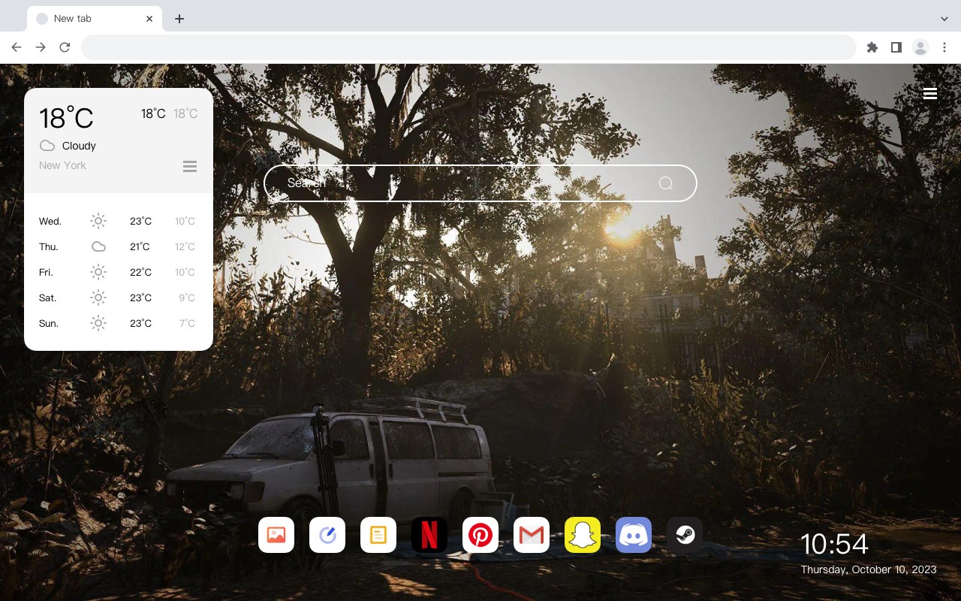Open the Snapchat shortcut
The image size is (961, 601).
(583, 535)
